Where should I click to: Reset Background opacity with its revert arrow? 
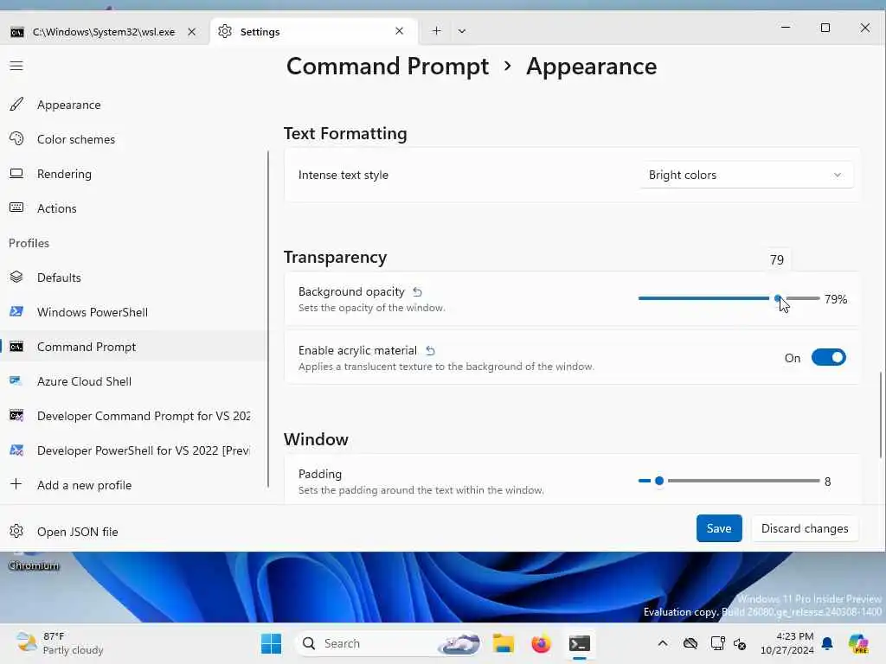(417, 292)
